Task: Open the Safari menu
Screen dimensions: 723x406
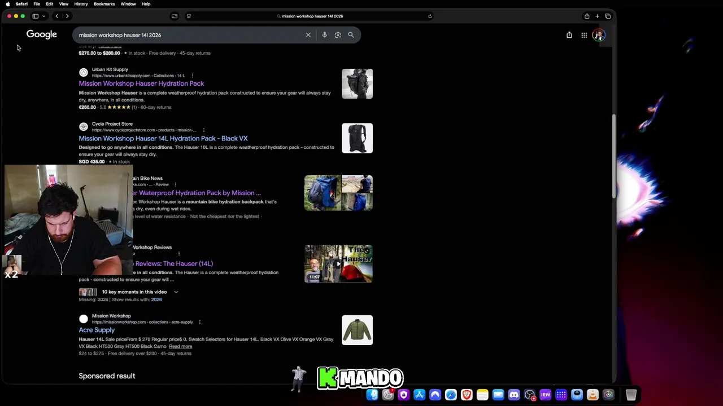Action: pyautogui.click(x=21, y=4)
